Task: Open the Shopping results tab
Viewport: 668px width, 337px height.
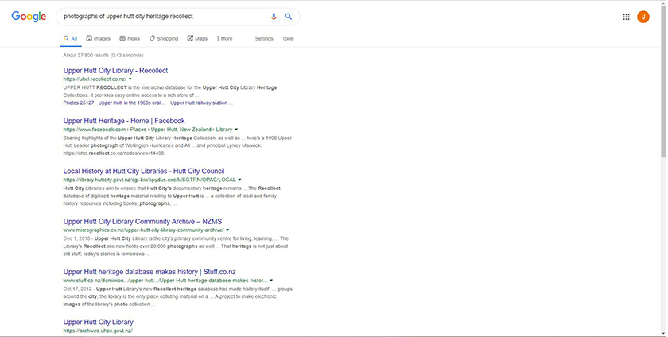Action: tap(164, 38)
